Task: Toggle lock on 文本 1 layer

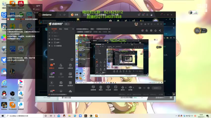Action: [52, 39]
